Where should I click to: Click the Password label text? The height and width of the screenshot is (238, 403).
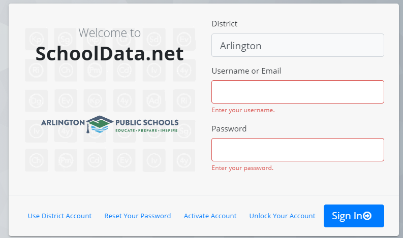point(229,129)
